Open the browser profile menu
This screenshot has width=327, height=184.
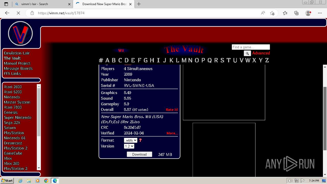coord(308,13)
